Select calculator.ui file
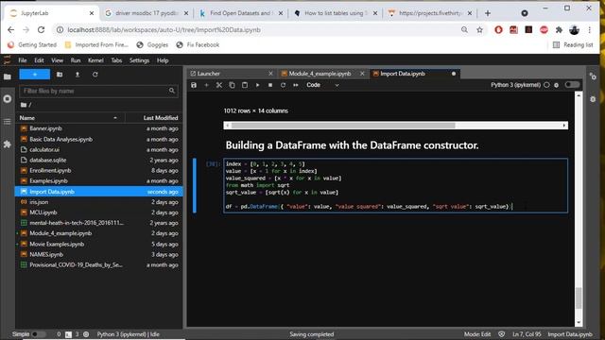Viewport: 605px width, 340px height. [x=98, y=149]
